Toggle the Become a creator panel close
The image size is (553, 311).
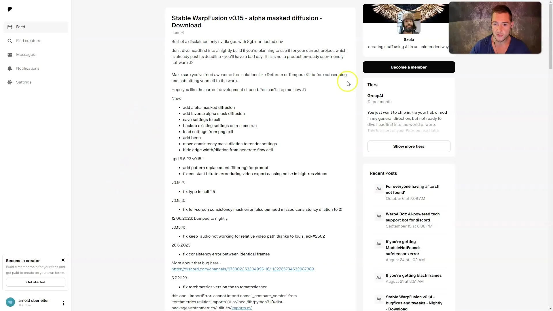click(x=63, y=260)
